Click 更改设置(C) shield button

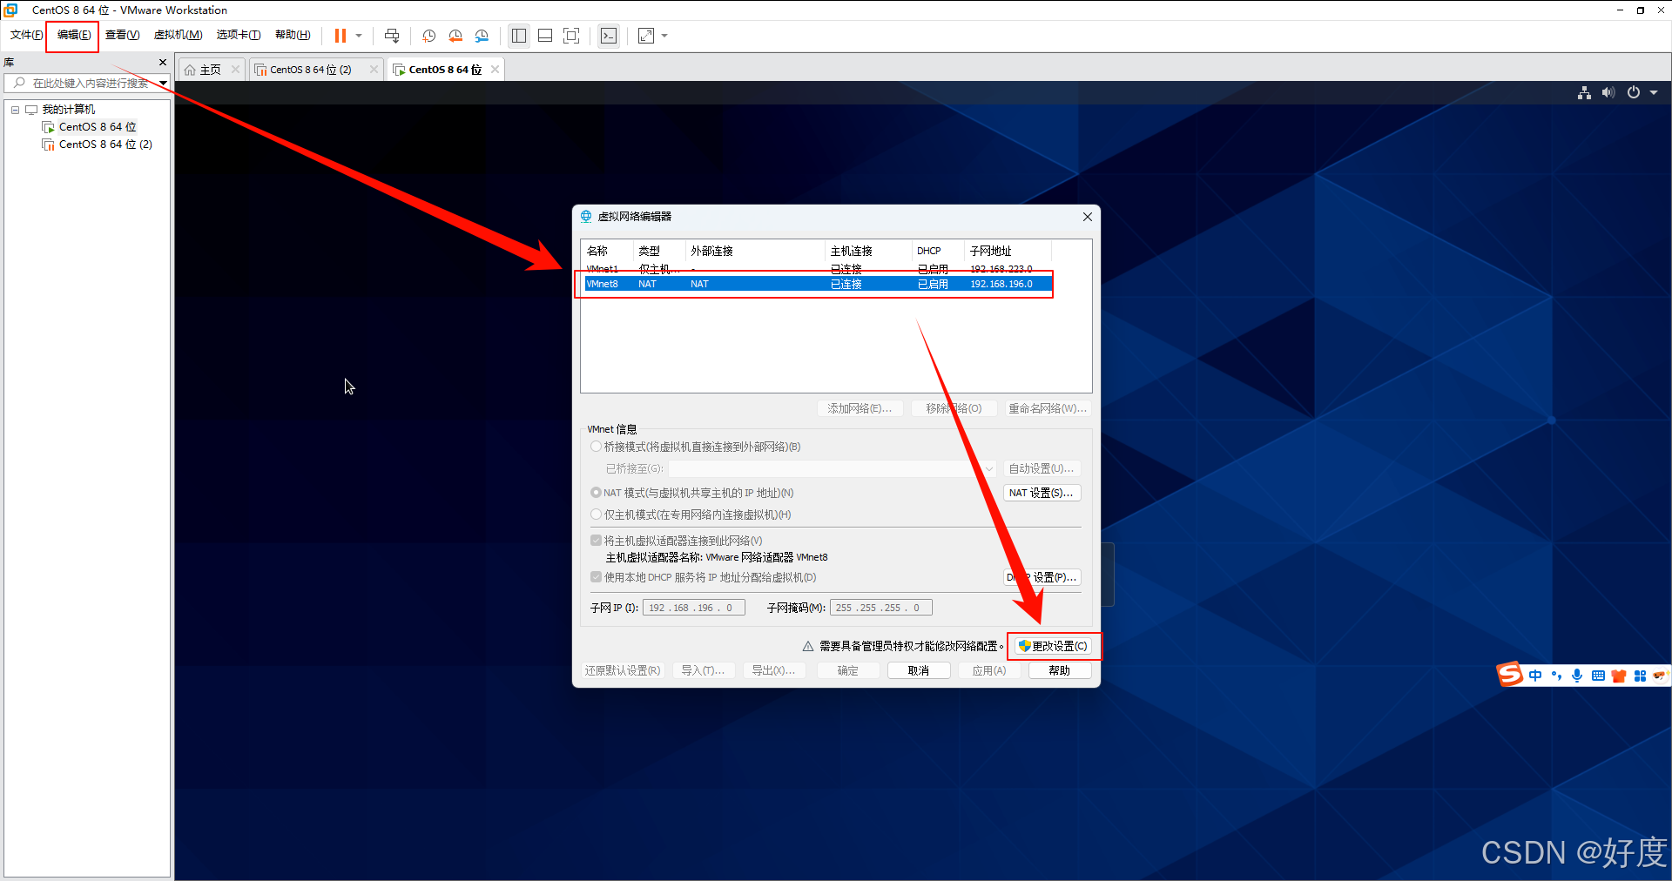click(1053, 646)
